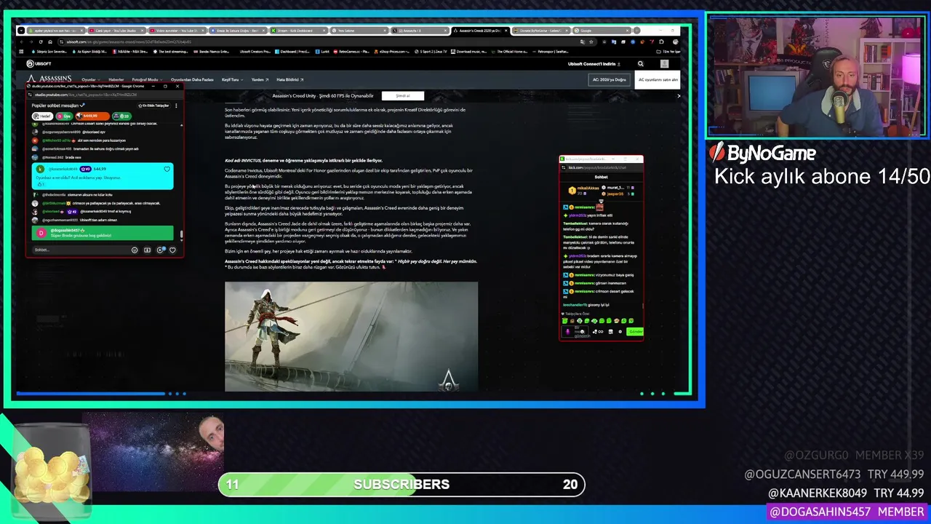The image size is (931, 524).
Task: Expand Fotoğraf Modu menu
Action: (x=147, y=79)
